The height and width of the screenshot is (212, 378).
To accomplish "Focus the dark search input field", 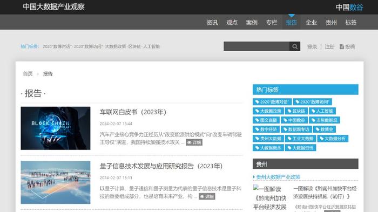I will coord(256,46).
